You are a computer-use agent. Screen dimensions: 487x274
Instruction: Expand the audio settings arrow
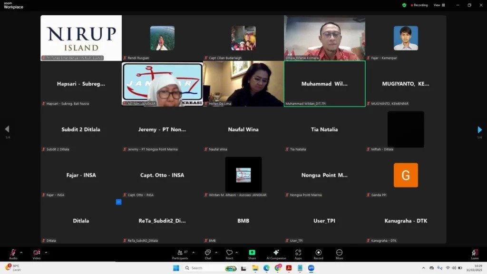pyautogui.click(x=21, y=252)
